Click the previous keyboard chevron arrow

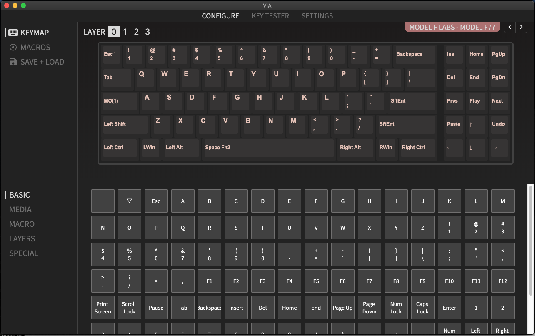click(x=510, y=27)
